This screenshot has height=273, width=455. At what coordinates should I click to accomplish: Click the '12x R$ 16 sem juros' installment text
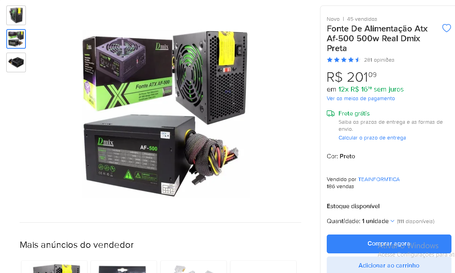[x=371, y=89]
